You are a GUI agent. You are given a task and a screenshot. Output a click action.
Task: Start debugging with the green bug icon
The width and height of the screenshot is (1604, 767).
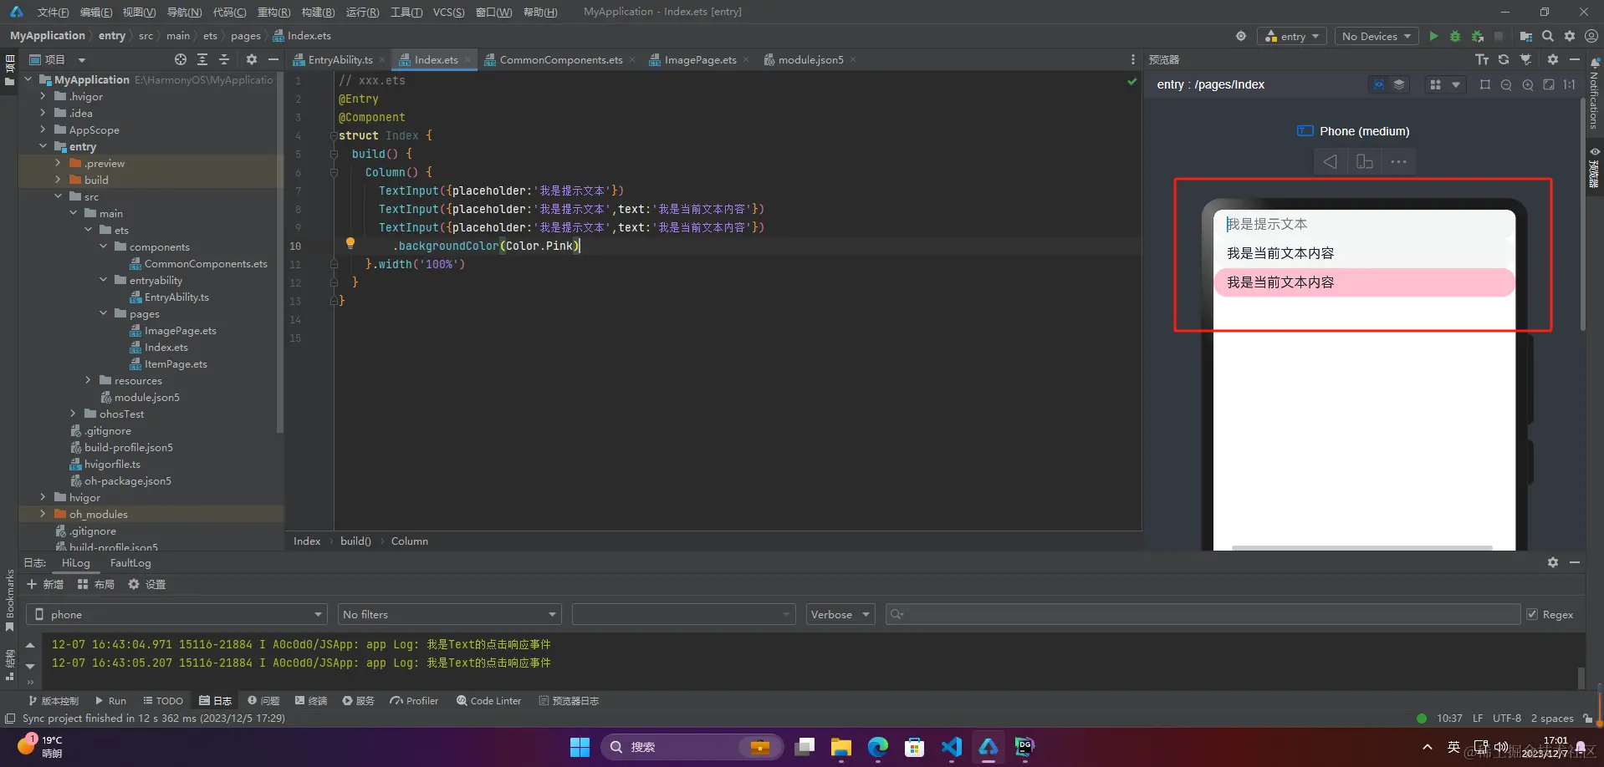pos(1455,36)
